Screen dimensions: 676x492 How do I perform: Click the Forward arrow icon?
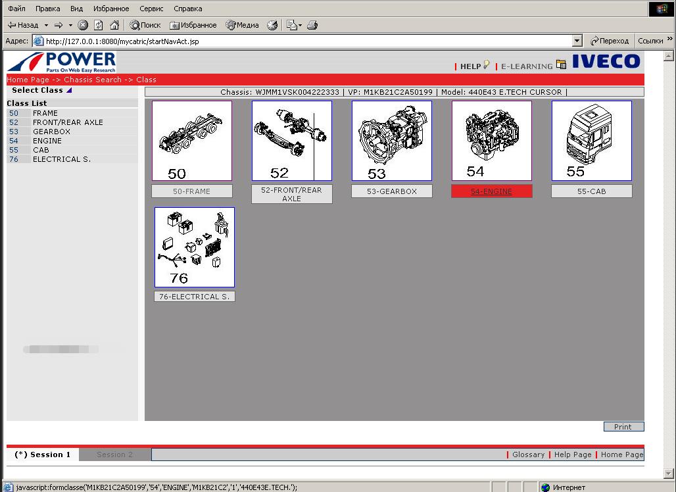click(59, 25)
